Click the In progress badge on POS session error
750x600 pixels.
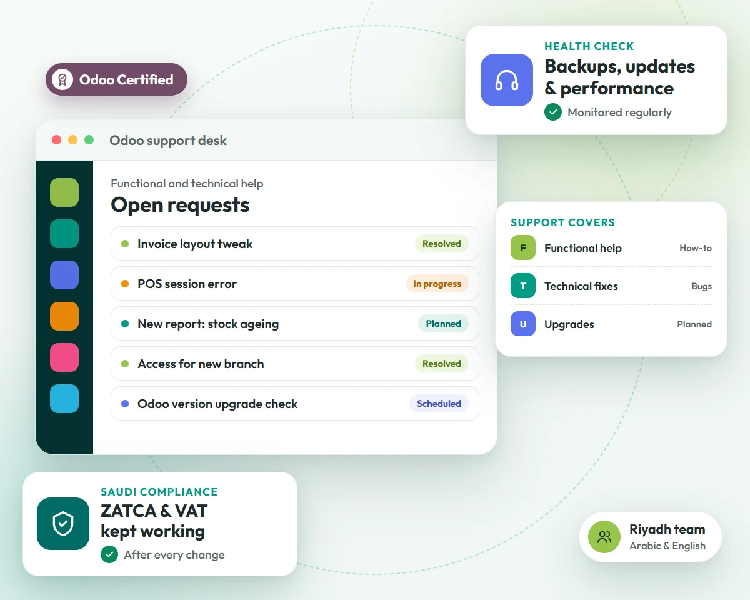tap(437, 284)
